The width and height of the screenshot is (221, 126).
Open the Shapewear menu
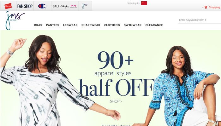(91, 25)
